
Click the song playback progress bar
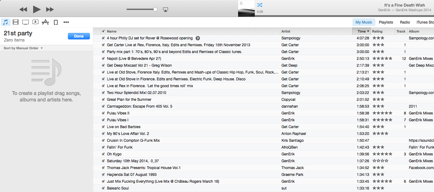click(x=344, y=16)
